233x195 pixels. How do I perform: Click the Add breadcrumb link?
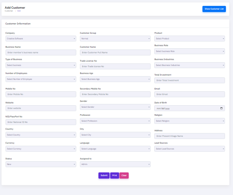[x=19, y=11]
